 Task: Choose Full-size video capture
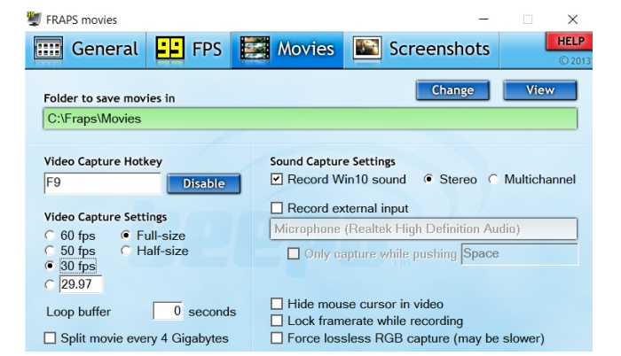coord(126,236)
